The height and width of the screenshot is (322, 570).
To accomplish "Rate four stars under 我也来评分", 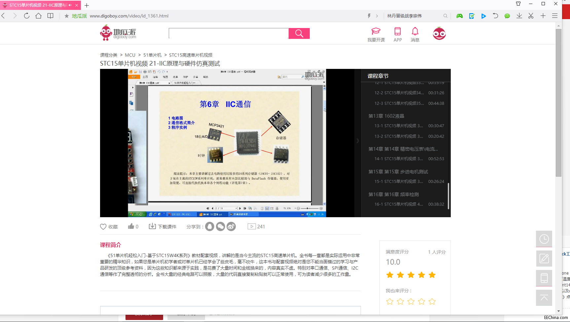I will pos(421,302).
